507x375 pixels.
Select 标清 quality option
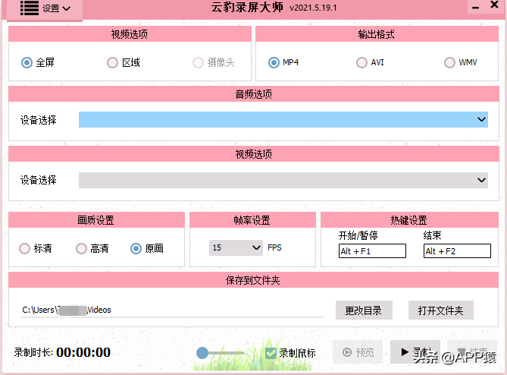25,248
